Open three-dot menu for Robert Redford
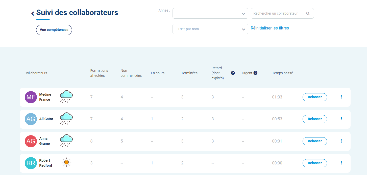Image resolution: width=367 pixels, height=175 pixels. [341, 163]
